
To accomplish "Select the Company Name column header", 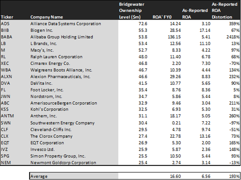I will [x=47, y=17].
